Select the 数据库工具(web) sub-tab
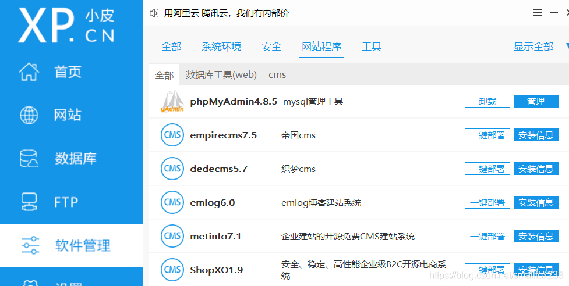 tap(221, 75)
